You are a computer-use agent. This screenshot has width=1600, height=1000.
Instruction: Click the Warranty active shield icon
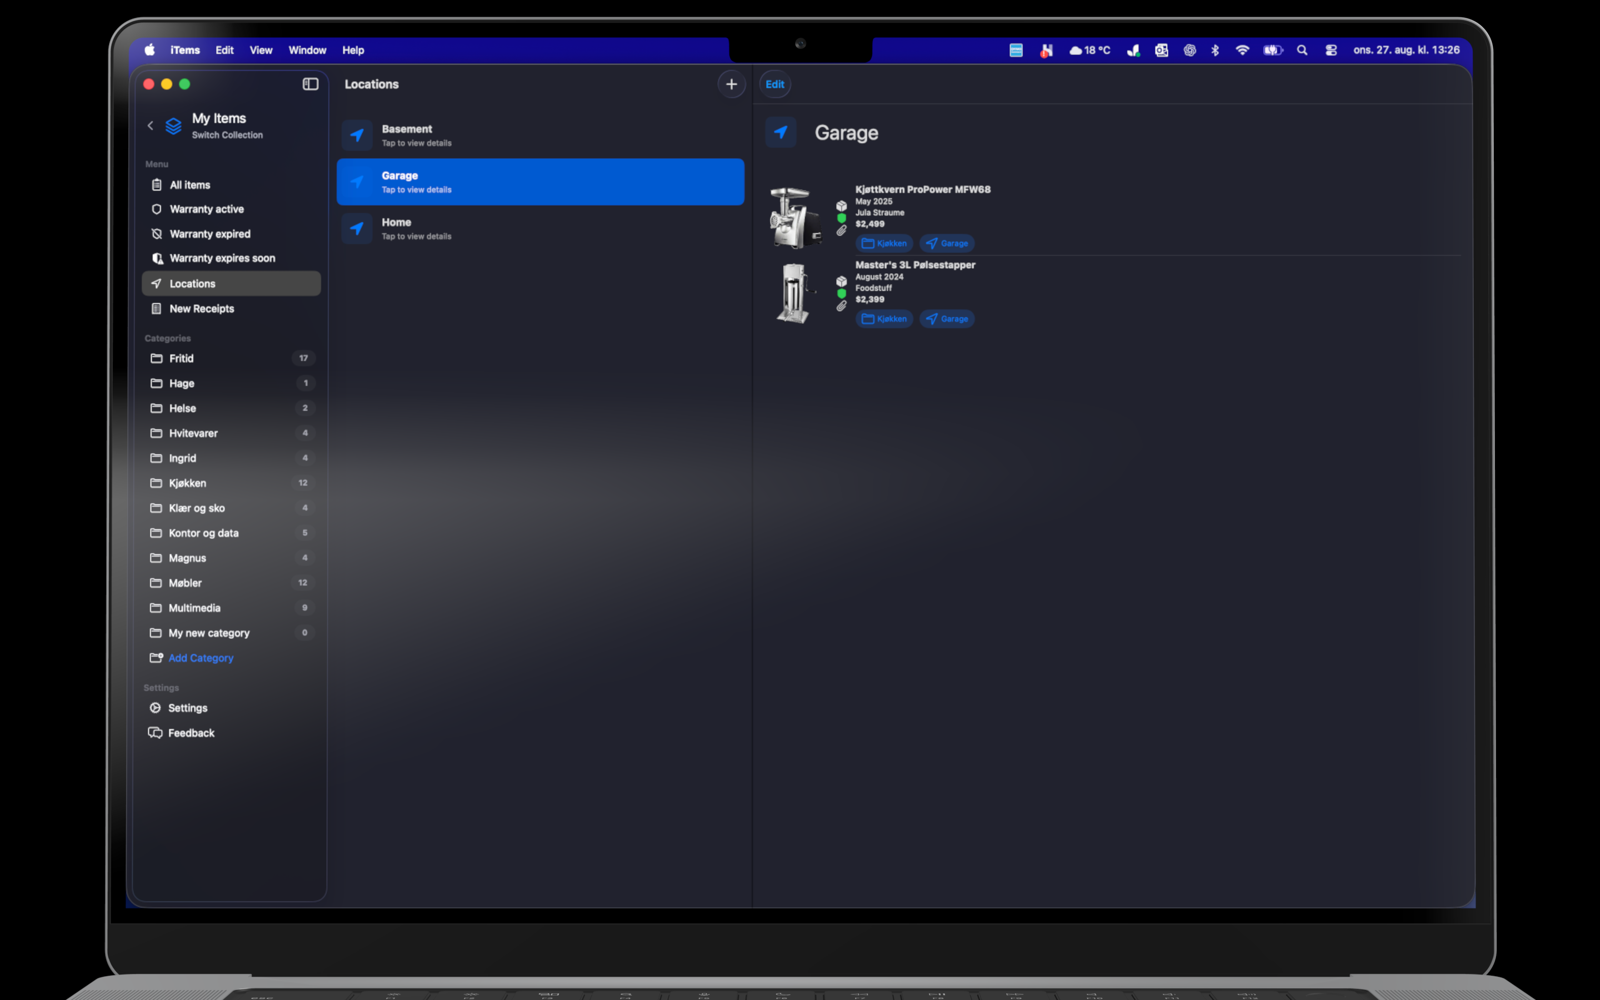(x=157, y=209)
